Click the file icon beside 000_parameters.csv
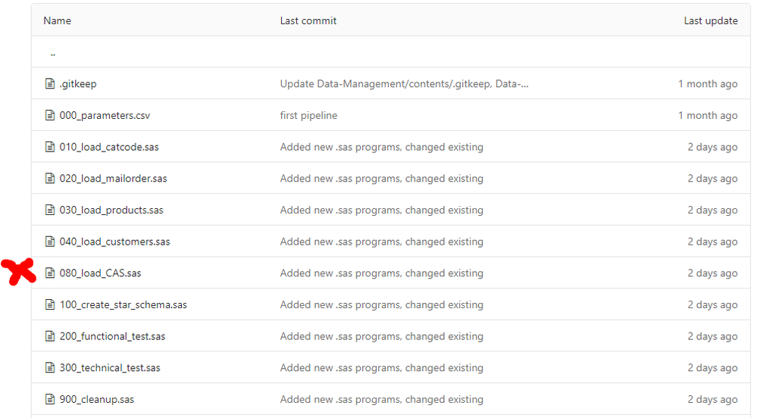The height and width of the screenshot is (418, 757). click(50, 116)
